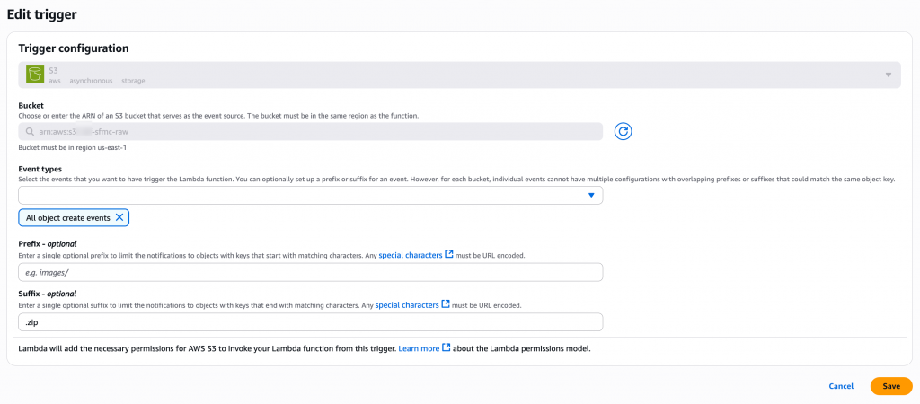
Task: Follow the Learn more permissions link
Action: pos(419,348)
